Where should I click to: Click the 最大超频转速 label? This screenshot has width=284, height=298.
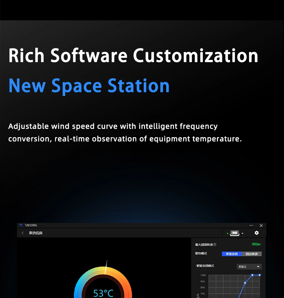pos(204,245)
